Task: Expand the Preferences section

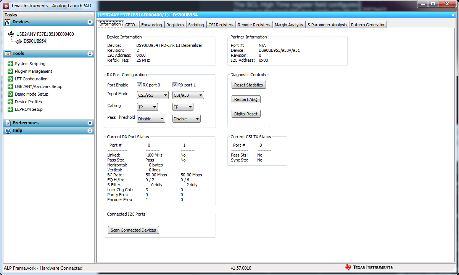Action: pos(90,123)
